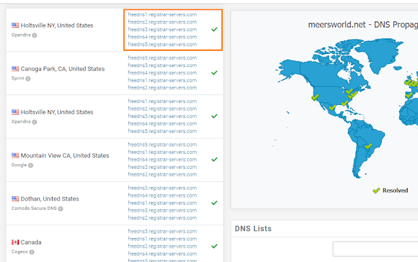Select freedns2.registrar-servers.com in the Mountain View row
418x262 pixels.
click(x=162, y=175)
